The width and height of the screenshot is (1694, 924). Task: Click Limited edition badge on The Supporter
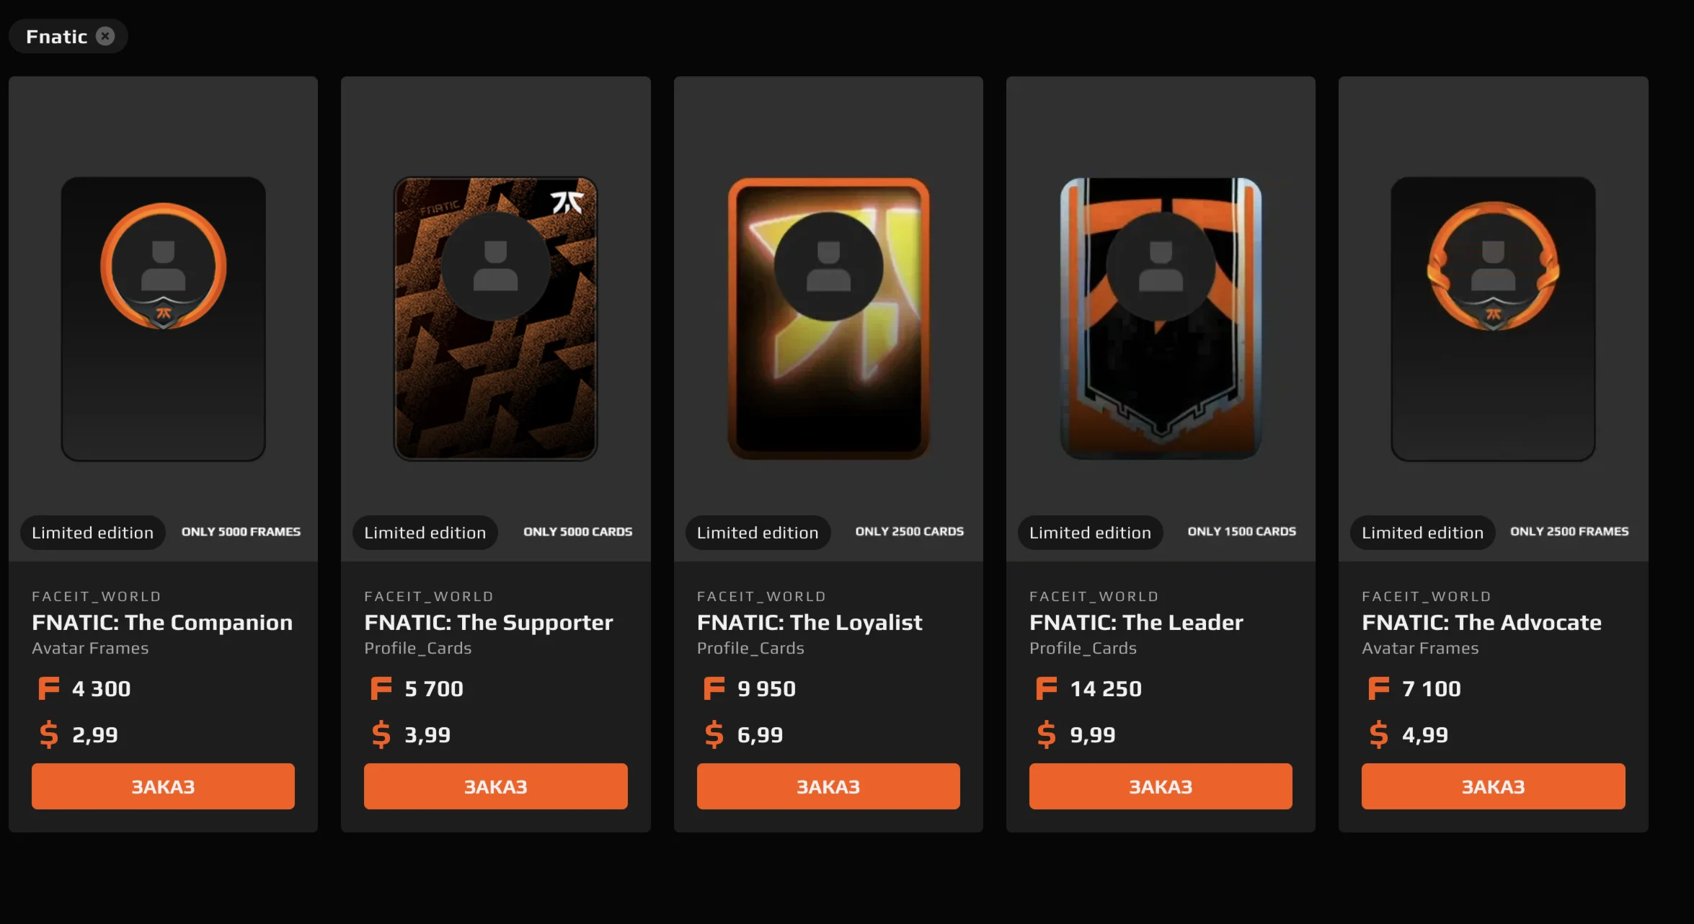click(x=425, y=533)
